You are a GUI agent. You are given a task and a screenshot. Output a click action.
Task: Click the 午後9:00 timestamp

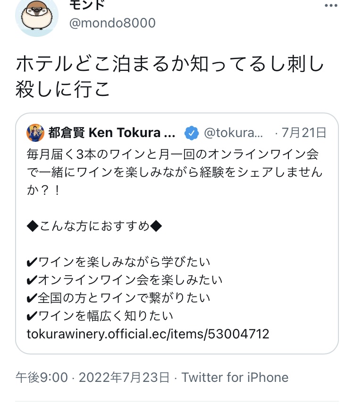coord(42,377)
